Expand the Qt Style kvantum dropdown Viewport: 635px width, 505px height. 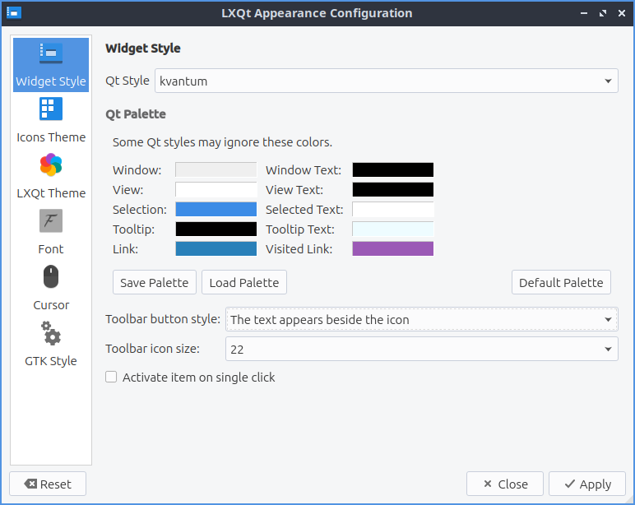pyautogui.click(x=386, y=81)
